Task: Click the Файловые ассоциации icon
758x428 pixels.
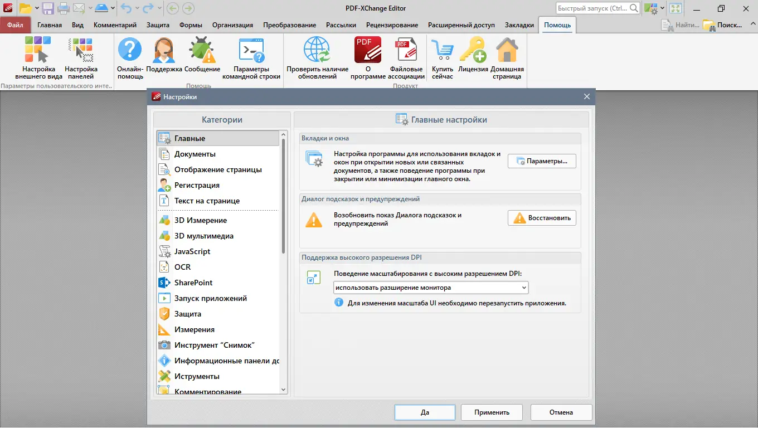Action: 406,58
